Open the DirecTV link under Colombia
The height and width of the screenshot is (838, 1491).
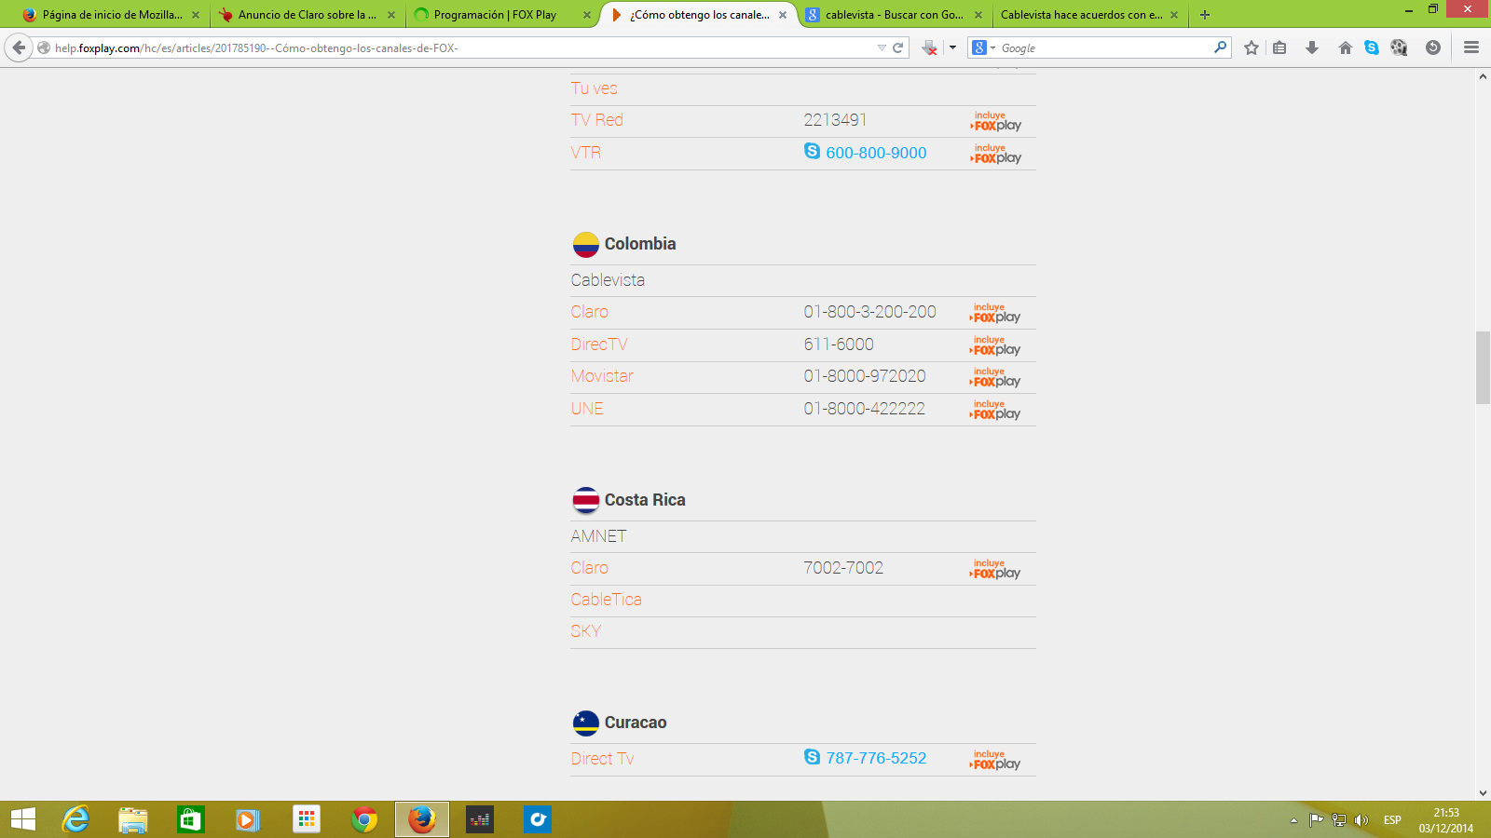click(x=599, y=345)
